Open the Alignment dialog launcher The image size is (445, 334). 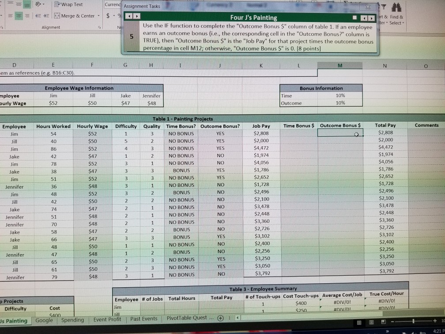100,27
